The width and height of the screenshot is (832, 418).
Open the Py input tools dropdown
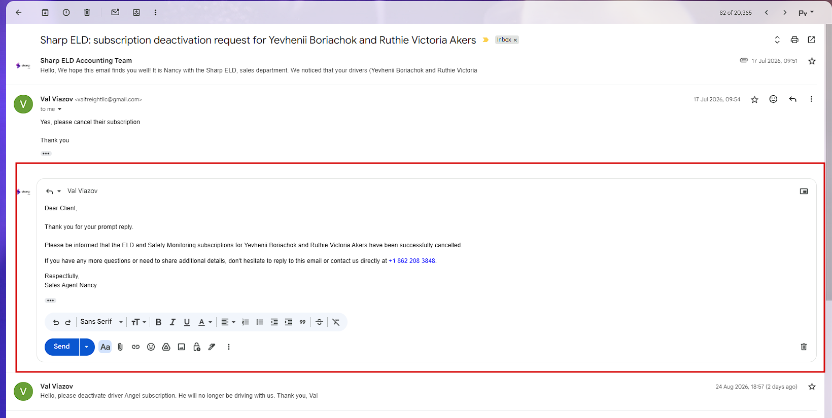pyautogui.click(x=806, y=13)
